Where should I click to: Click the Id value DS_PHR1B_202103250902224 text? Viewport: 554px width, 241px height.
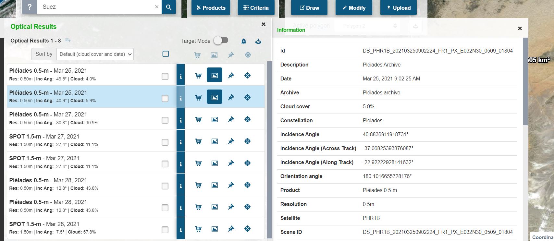coord(438,51)
